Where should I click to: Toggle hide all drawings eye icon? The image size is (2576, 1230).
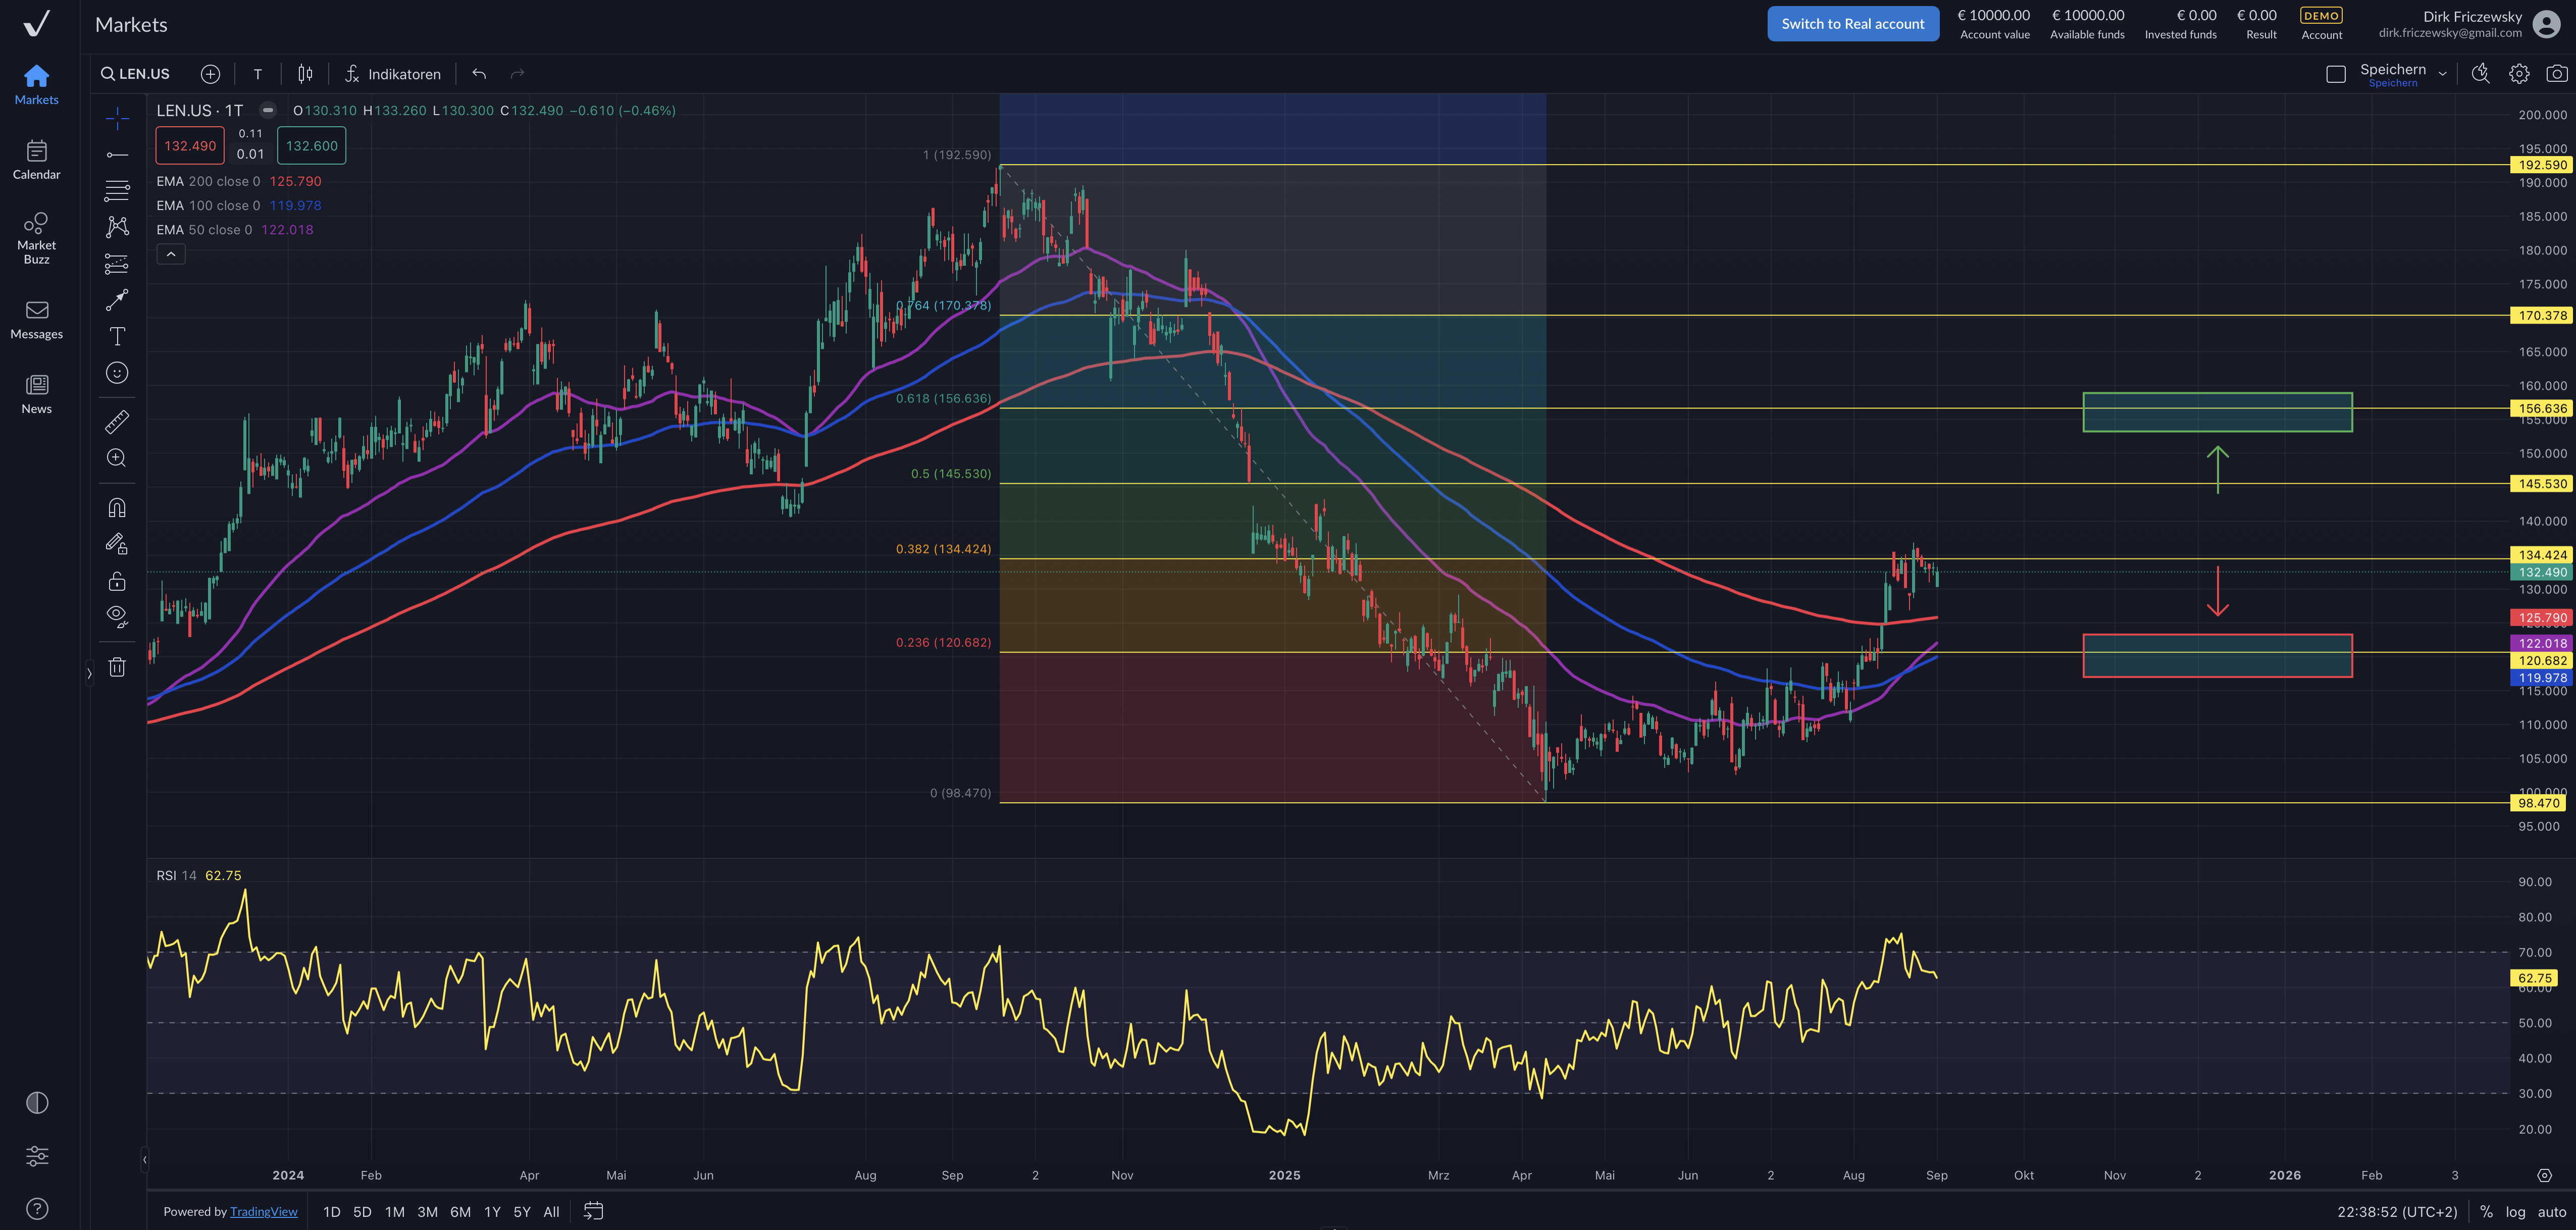point(117,616)
